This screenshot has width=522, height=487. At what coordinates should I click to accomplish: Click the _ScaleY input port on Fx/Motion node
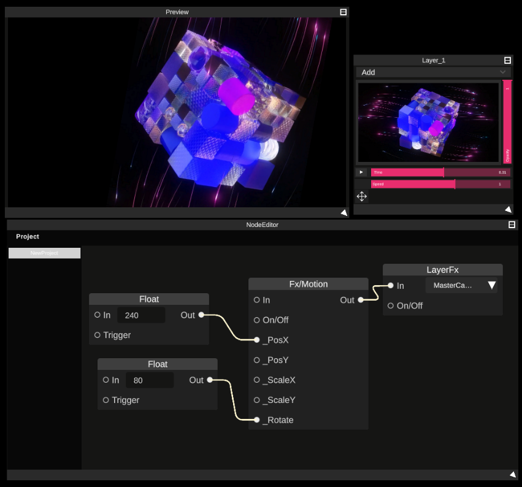click(x=256, y=400)
